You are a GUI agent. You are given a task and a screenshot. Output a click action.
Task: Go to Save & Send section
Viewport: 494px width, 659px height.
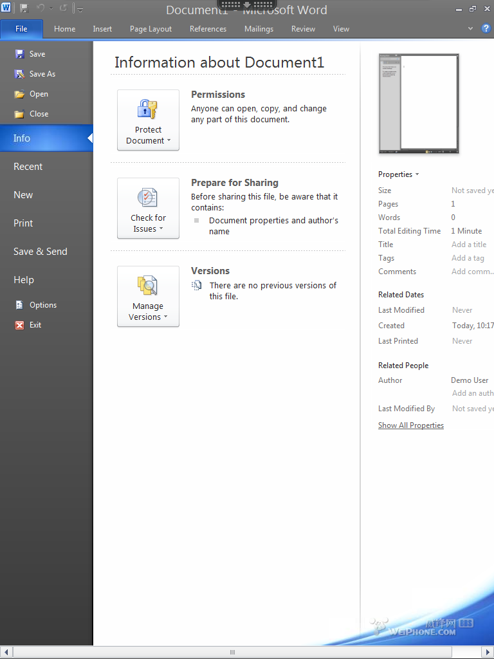[41, 252]
